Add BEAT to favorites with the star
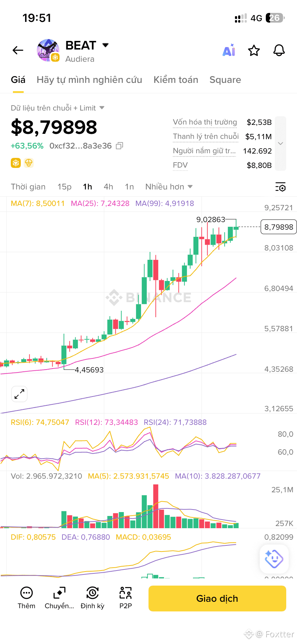 254,51
